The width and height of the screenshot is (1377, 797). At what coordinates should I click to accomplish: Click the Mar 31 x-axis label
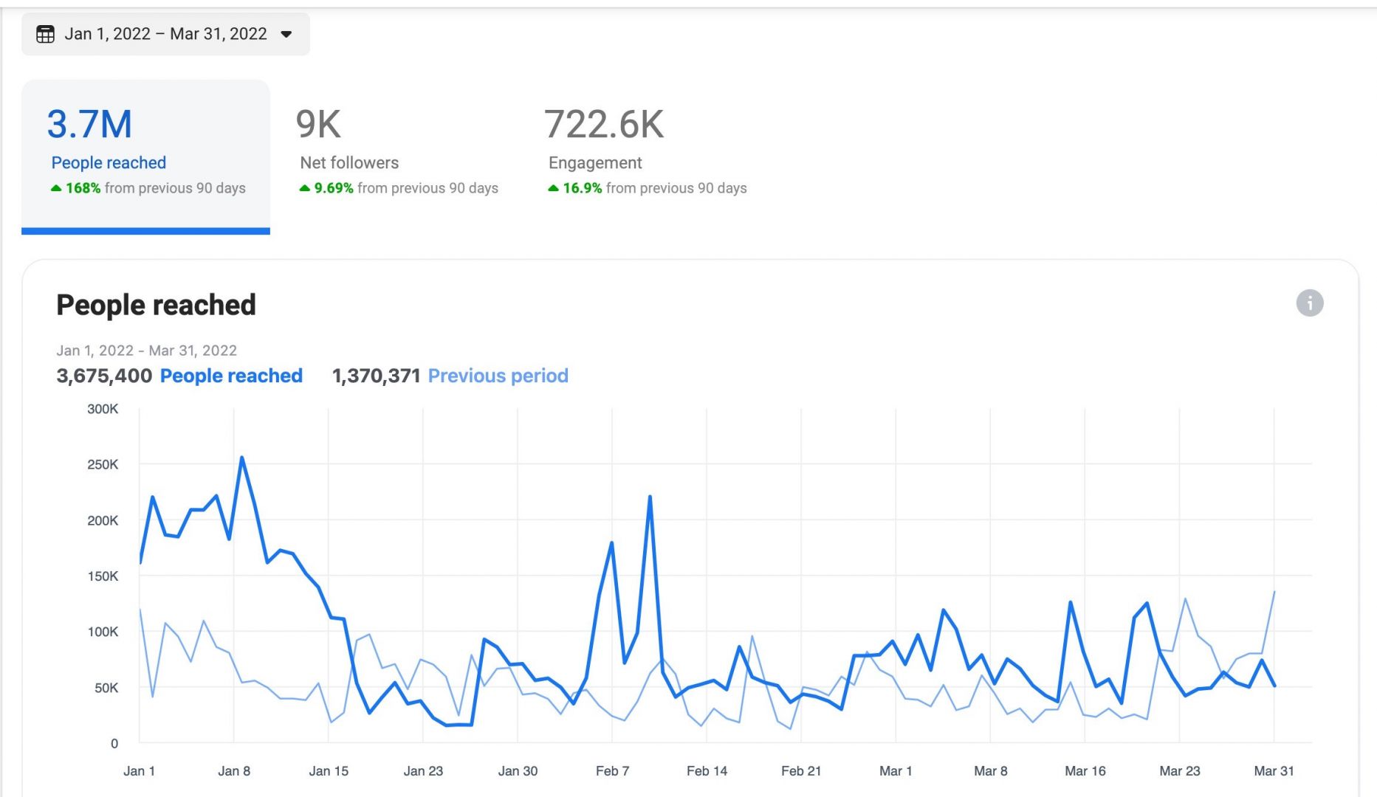tap(1274, 770)
